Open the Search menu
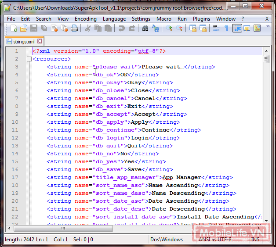The height and width of the screenshot is (247, 276). 44,19
